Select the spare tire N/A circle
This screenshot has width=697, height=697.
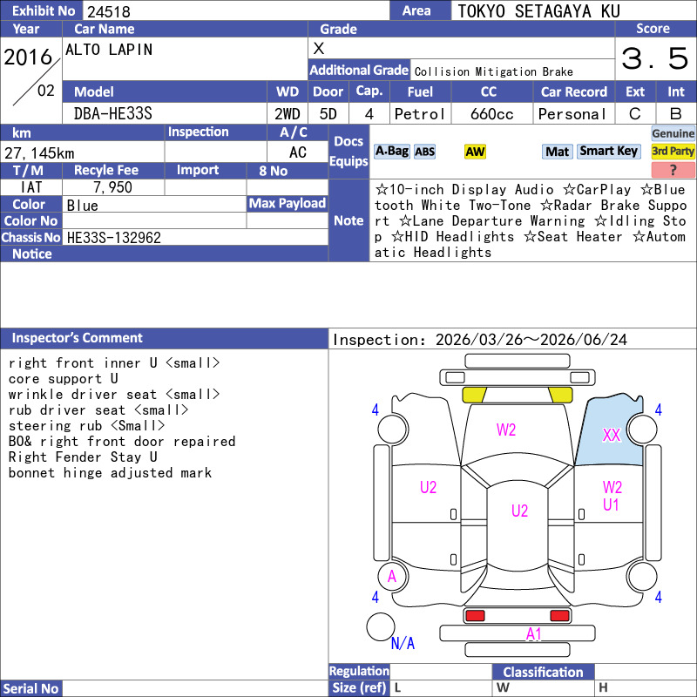tap(381, 626)
